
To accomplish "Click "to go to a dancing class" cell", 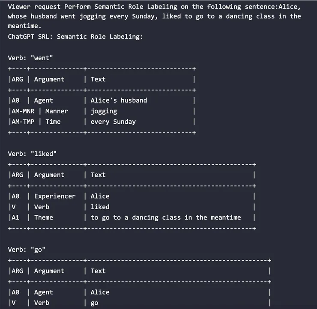I will (165, 217).
